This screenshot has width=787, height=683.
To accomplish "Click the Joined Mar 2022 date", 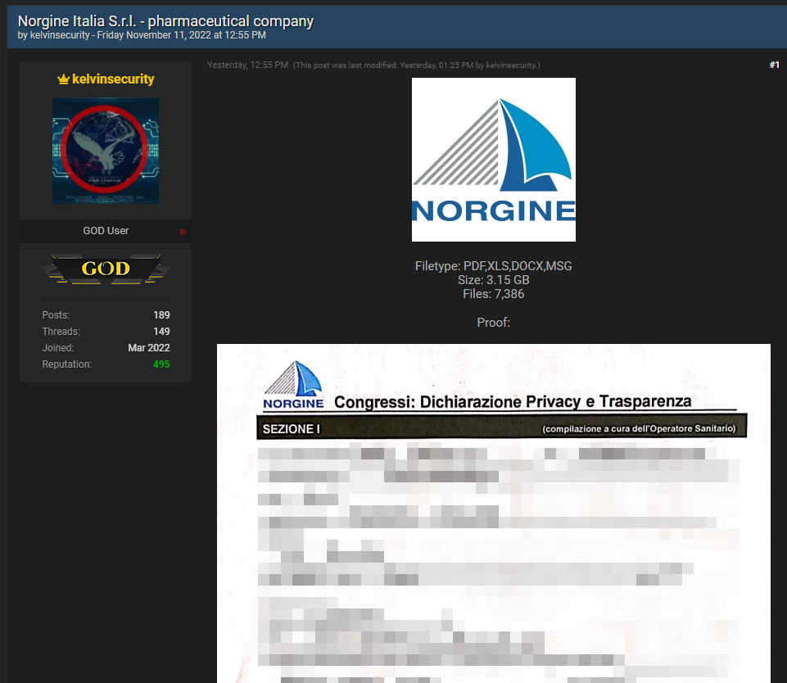I will pos(148,348).
